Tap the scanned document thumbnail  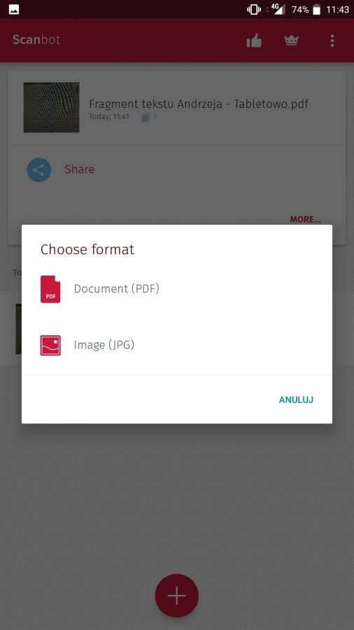pyautogui.click(x=51, y=107)
